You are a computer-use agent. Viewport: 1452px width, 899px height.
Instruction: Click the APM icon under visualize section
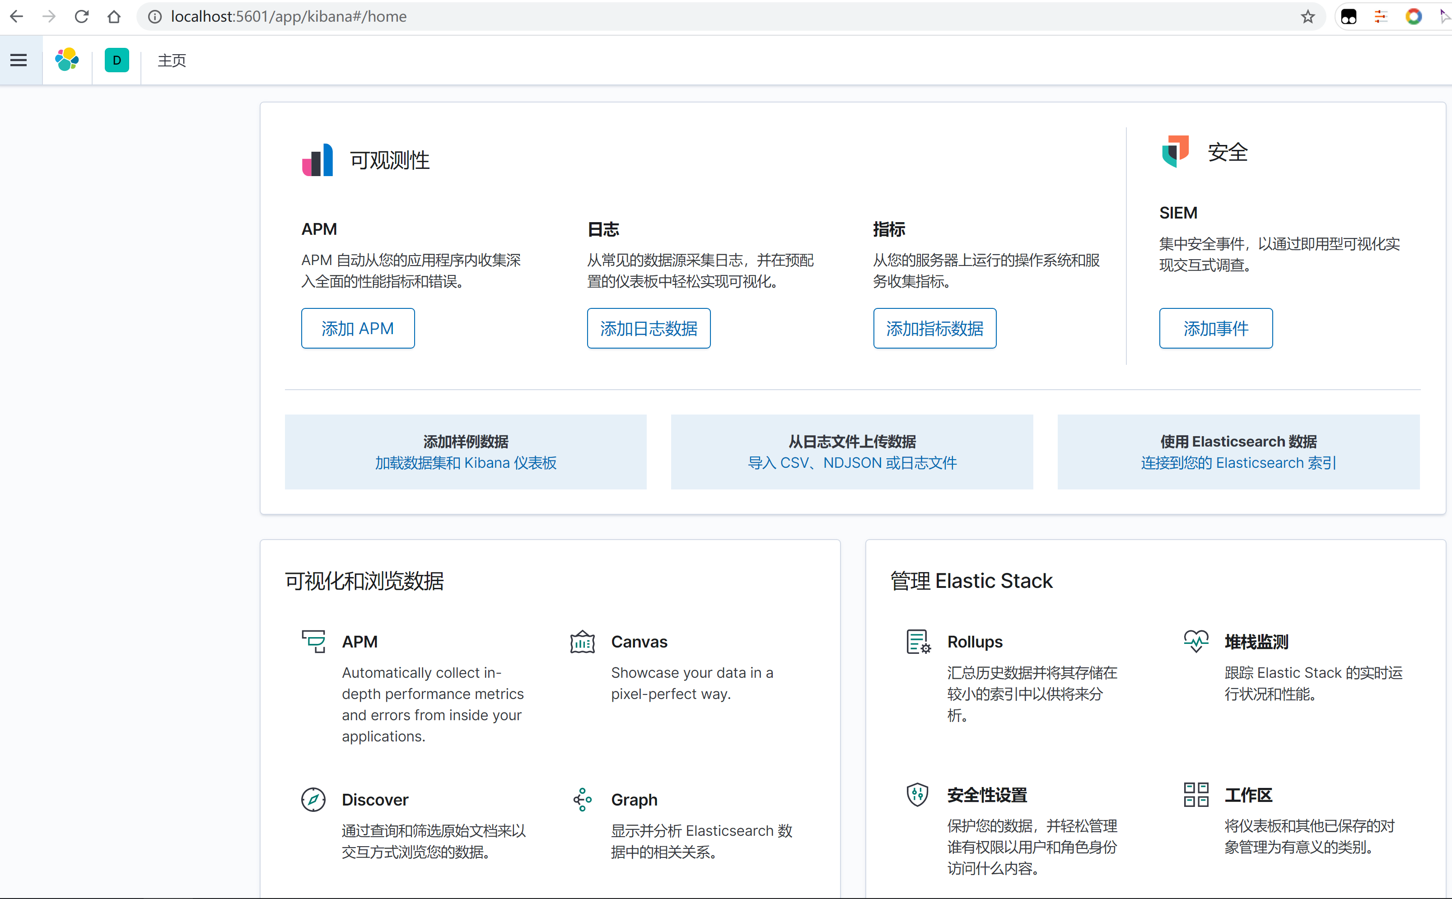(x=313, y=642)
